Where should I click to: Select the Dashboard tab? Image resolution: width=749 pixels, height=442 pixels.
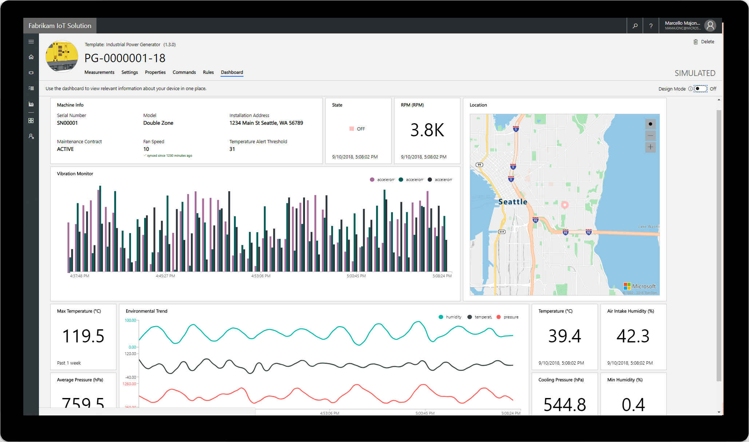232,72
